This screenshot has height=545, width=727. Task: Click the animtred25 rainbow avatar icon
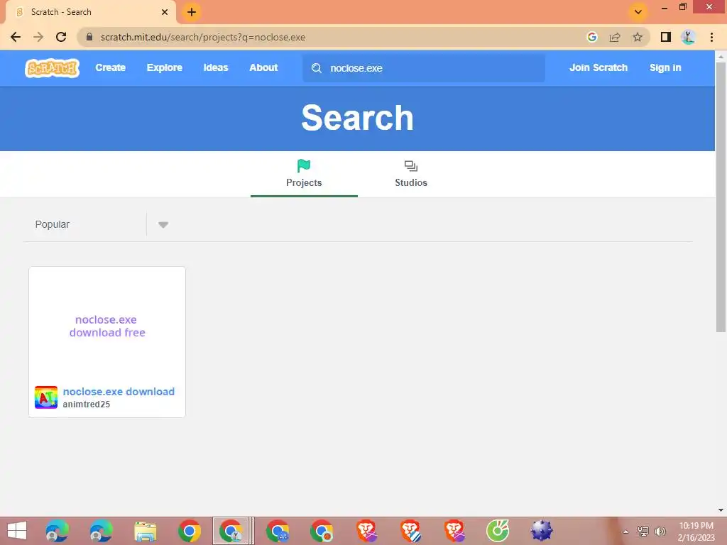(x=46, y=397)
